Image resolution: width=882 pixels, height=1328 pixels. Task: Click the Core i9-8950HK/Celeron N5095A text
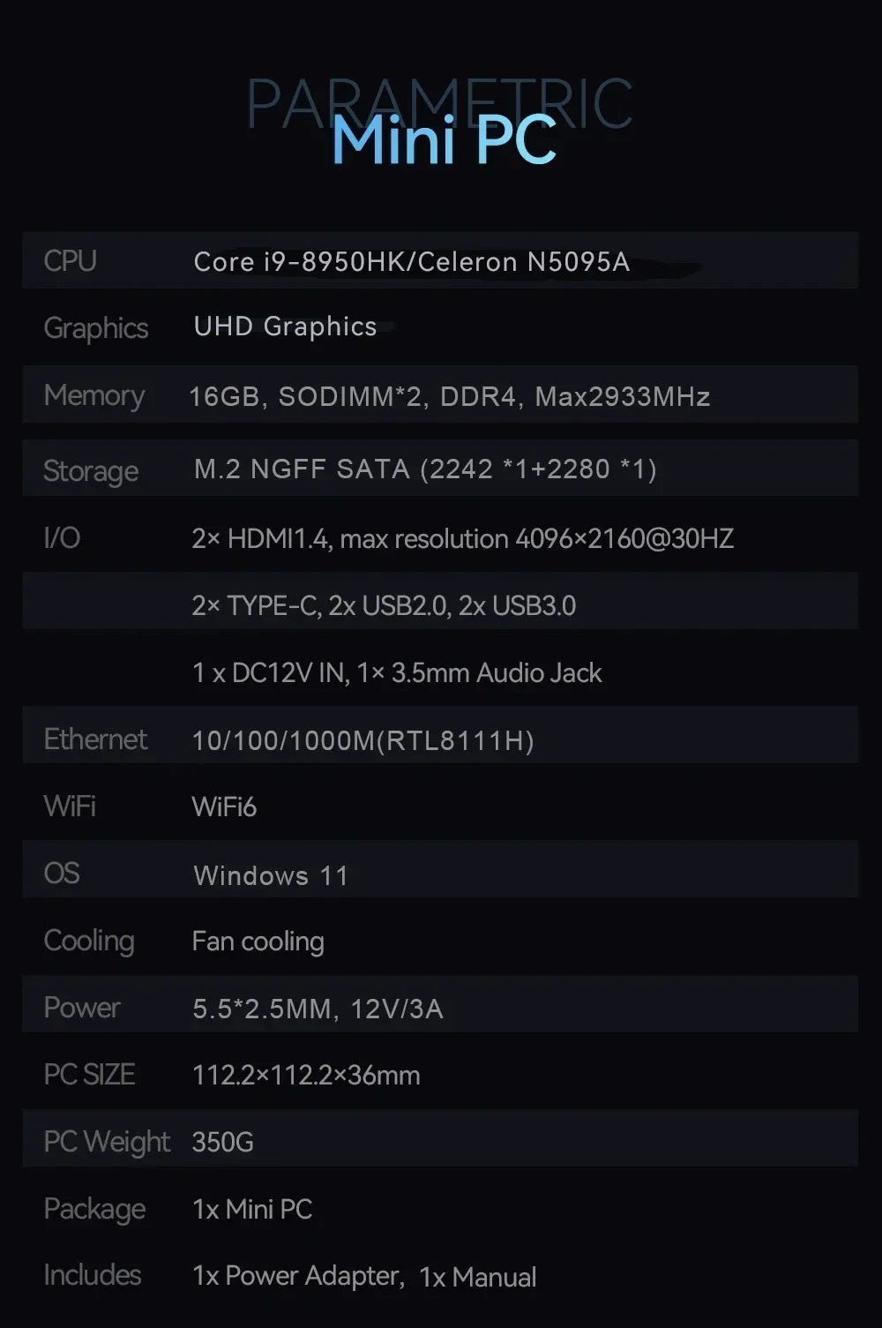tap(411, 262)
